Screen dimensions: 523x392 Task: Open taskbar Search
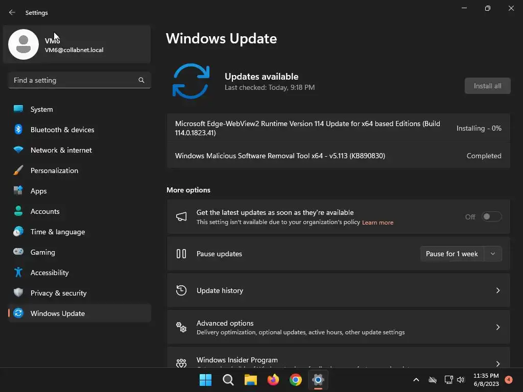228,380
